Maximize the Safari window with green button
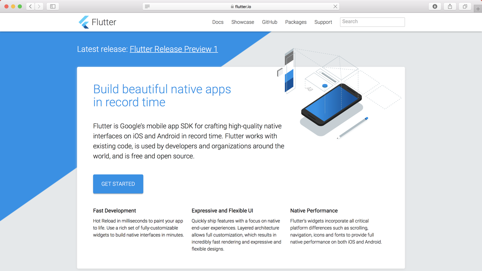The image size is (482, 271). pos(20,6)
